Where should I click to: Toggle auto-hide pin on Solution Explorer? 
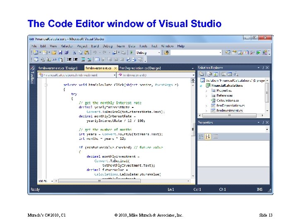pos(263,68)
